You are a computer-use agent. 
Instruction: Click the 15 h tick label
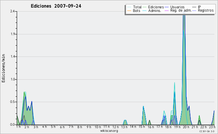[x=142, y=127]
